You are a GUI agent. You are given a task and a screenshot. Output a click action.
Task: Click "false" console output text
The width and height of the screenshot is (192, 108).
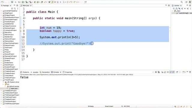click(24, 77)
